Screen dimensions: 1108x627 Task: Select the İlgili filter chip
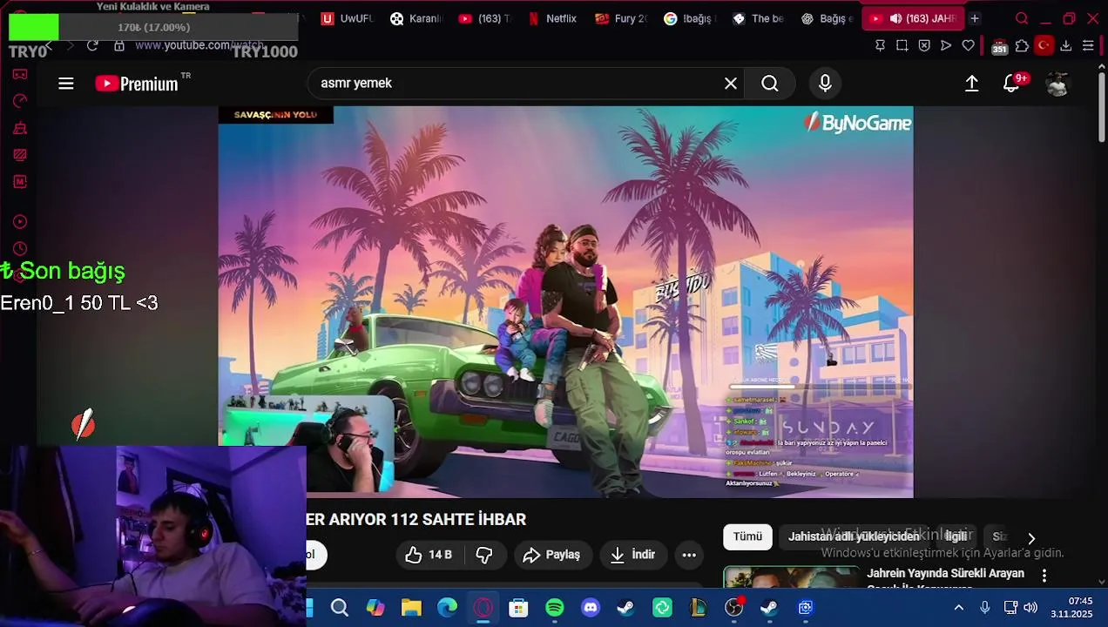(x=957, y=537)
